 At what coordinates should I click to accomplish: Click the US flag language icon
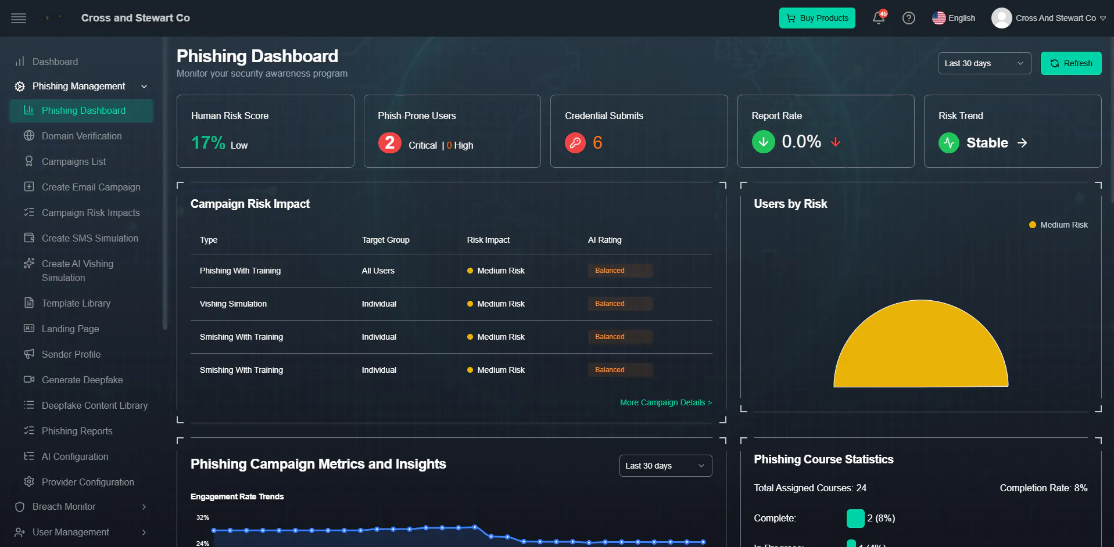939,18
